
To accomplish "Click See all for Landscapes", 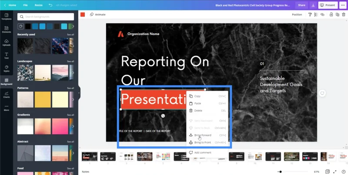I will (x=70, y=61).
